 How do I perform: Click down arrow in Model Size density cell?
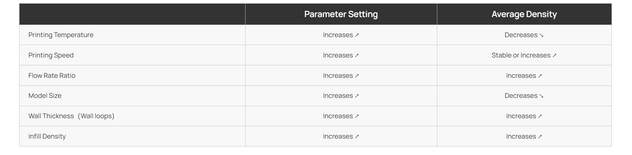coord(541,96)
